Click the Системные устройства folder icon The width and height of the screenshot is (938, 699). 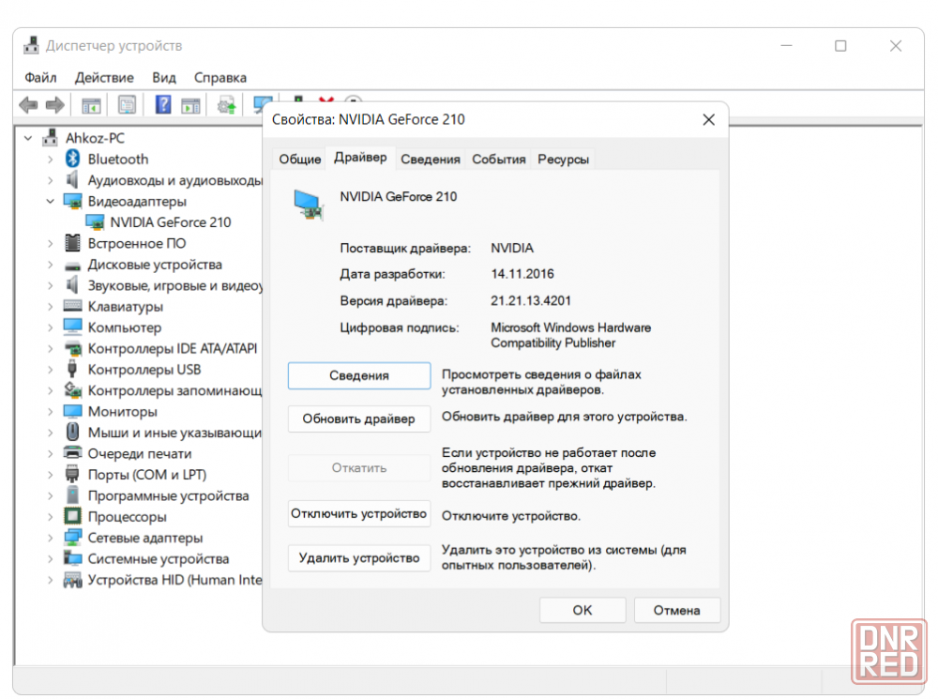tap(72, 558)
